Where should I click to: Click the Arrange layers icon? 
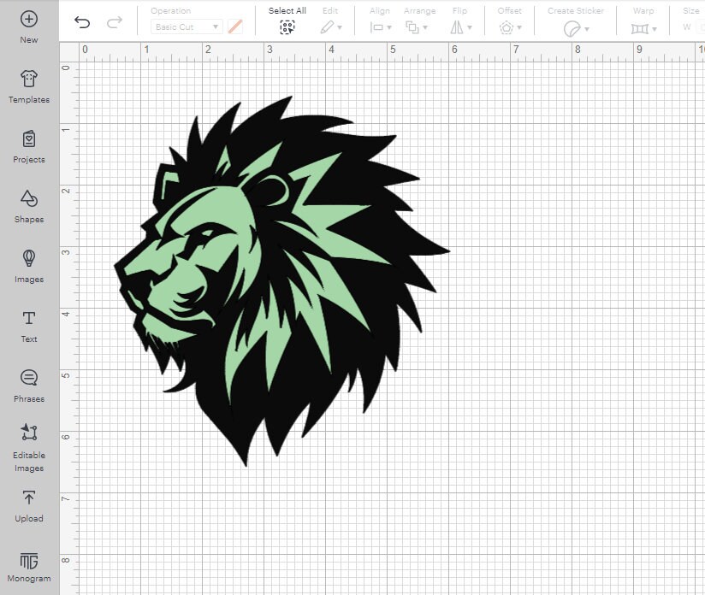click(412, 27)
